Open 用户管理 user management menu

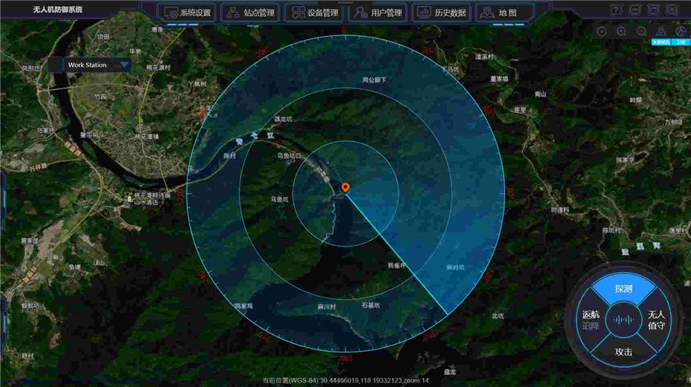coord(379,13)
